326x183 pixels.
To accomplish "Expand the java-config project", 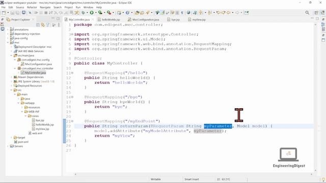I will [x=8, y=38].
